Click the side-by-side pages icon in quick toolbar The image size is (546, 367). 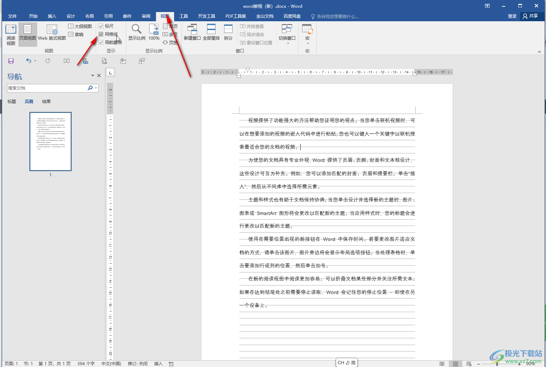click(x=67, y=61)
